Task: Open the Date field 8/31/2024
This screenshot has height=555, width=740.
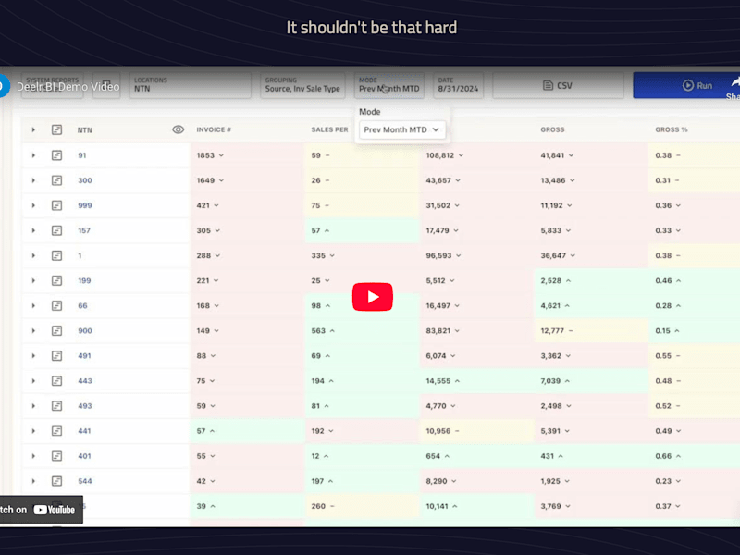Action: [x=458, y=85]
